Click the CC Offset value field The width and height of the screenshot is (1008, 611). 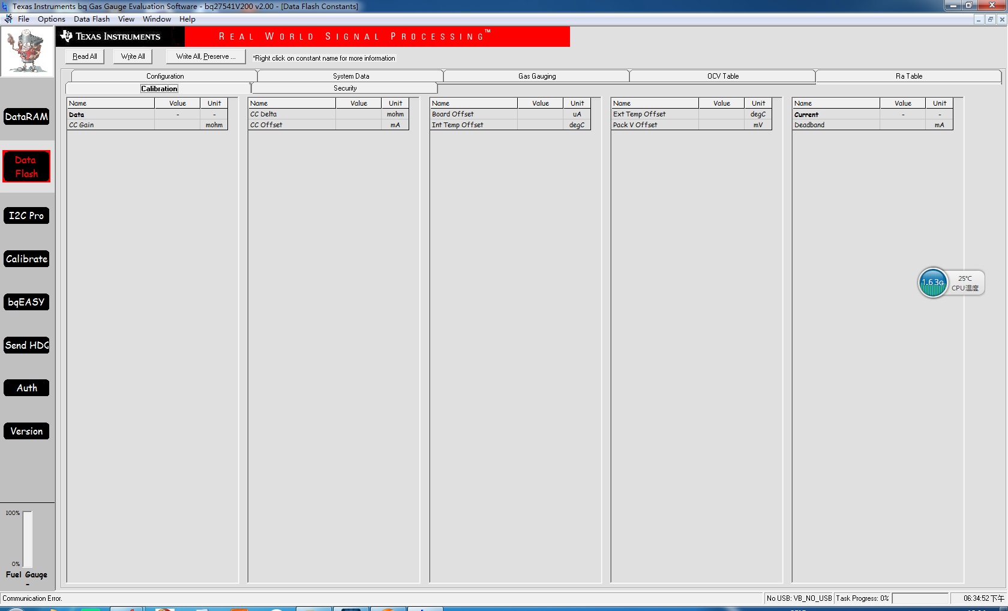click(359, 125)
